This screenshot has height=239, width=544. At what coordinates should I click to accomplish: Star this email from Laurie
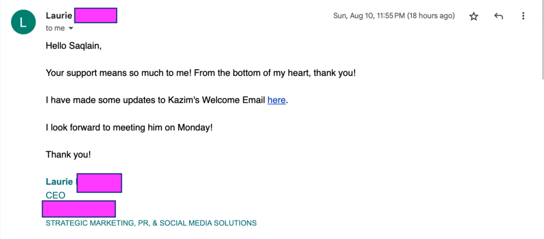473,16
